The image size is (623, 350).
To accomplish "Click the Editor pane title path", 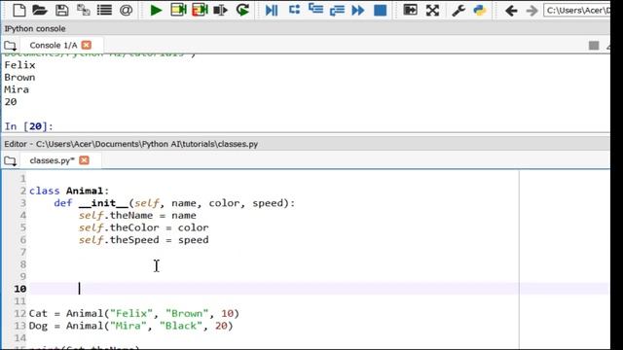I will (x=131, y=144).
